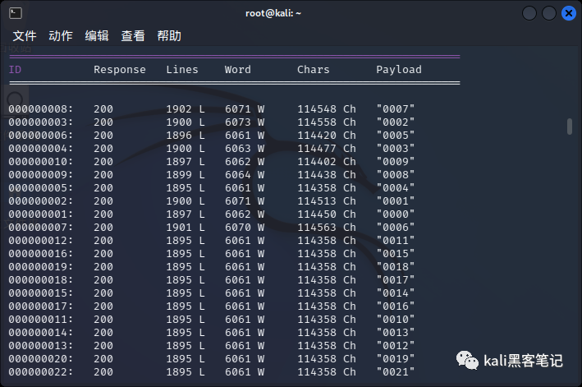This screenshot has width=582, height=387.
Task: Click payload "0009"
Action: click(396, 162)
